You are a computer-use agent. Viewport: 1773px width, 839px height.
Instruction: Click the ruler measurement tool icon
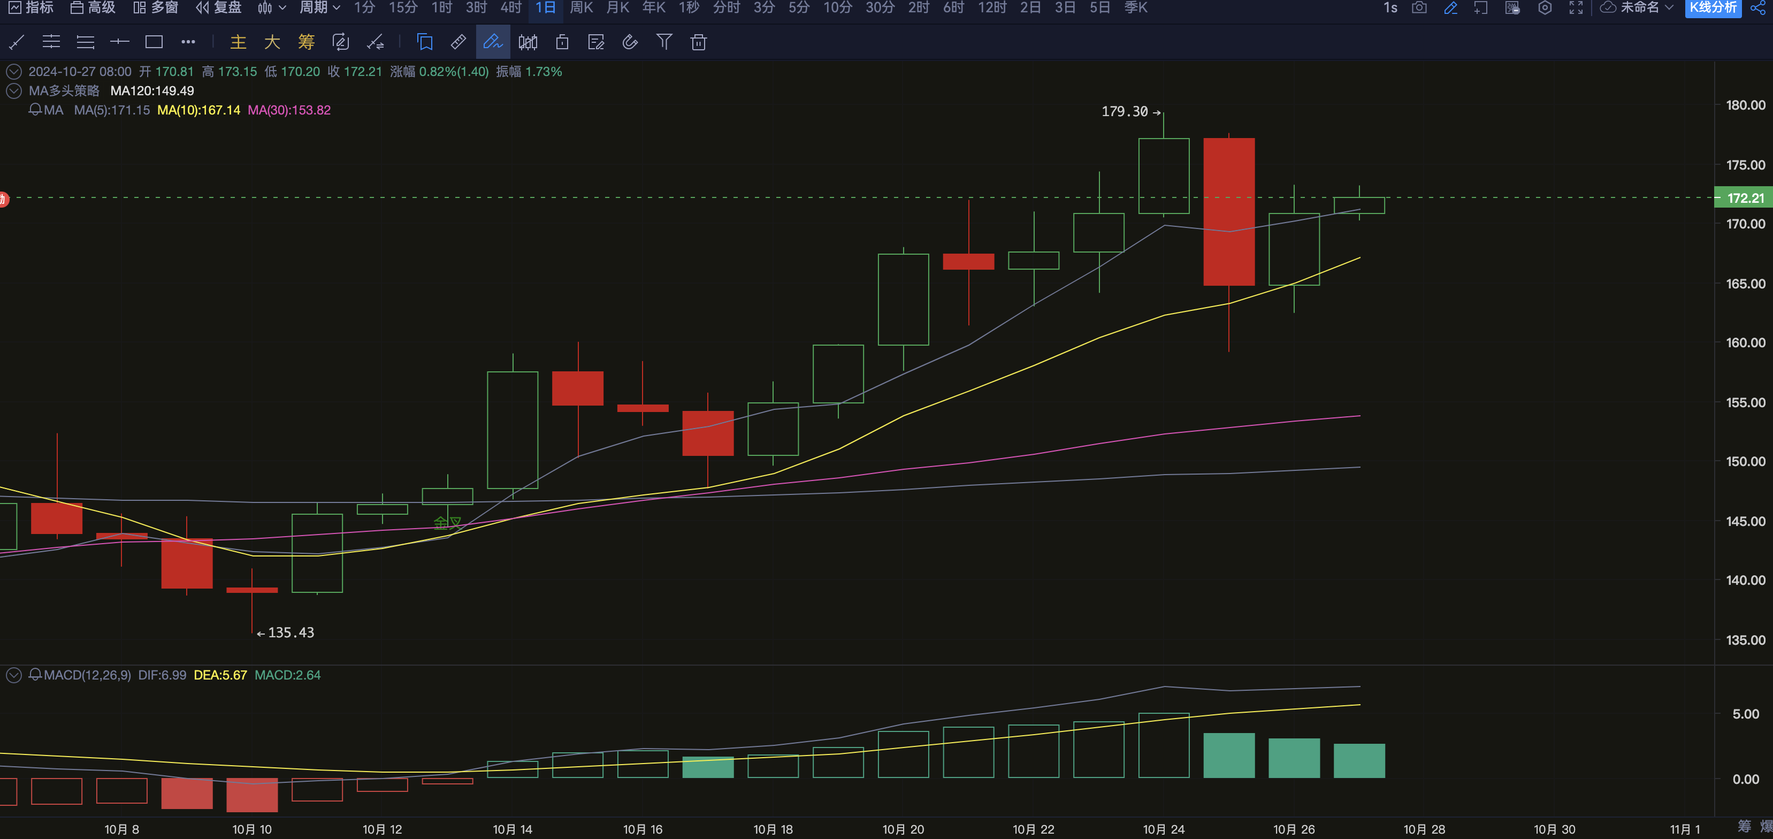(x=458, y=42)
